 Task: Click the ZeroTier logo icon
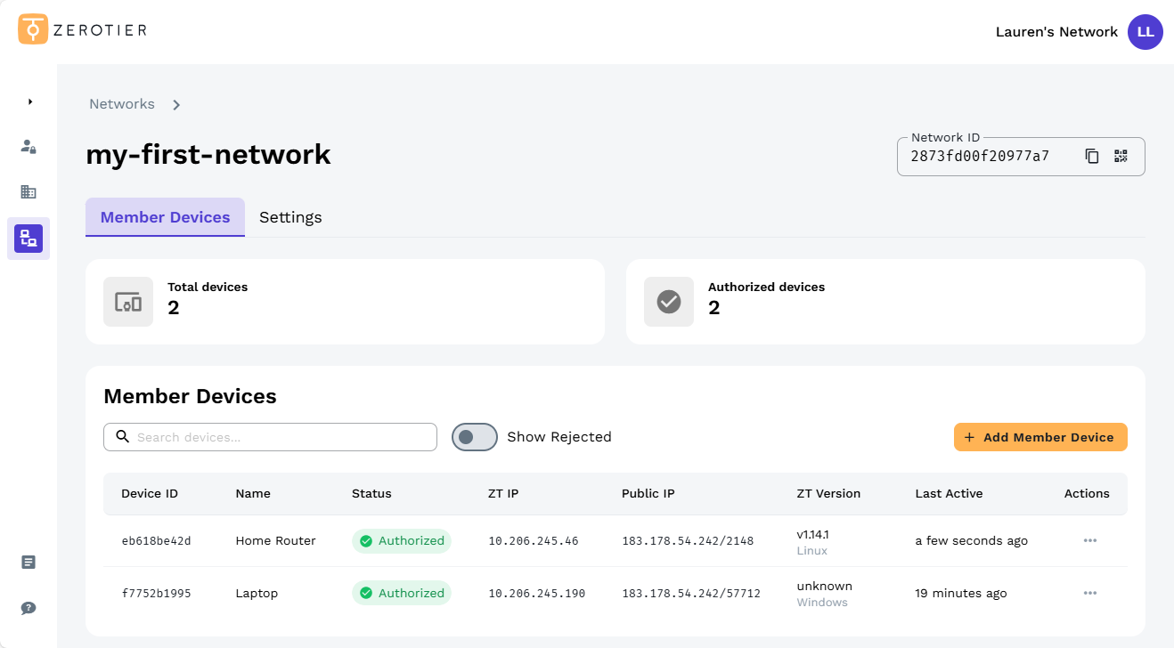33,29
